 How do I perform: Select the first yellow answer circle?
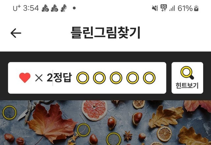(83, 78)
